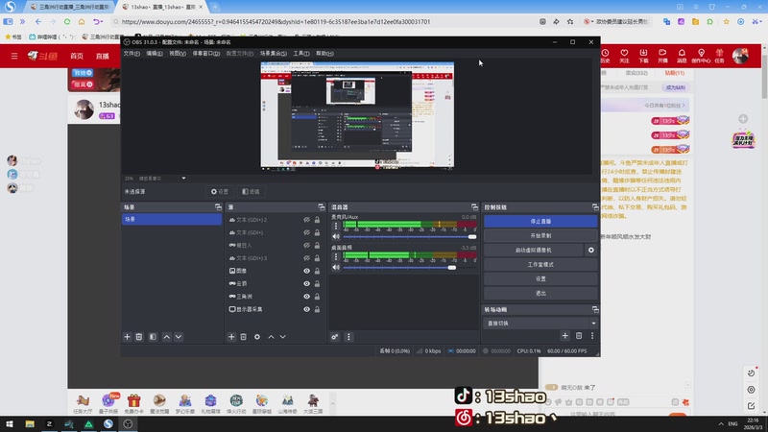The height and width of the screenshot is (432, 768).
Task: Show the hidden 文本 (GDI+) 3 source
Action: point(306,258)
